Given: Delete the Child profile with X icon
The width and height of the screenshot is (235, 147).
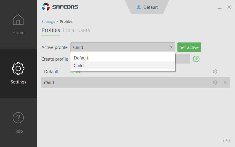Looking at the screenshot, I should [225, 83].
